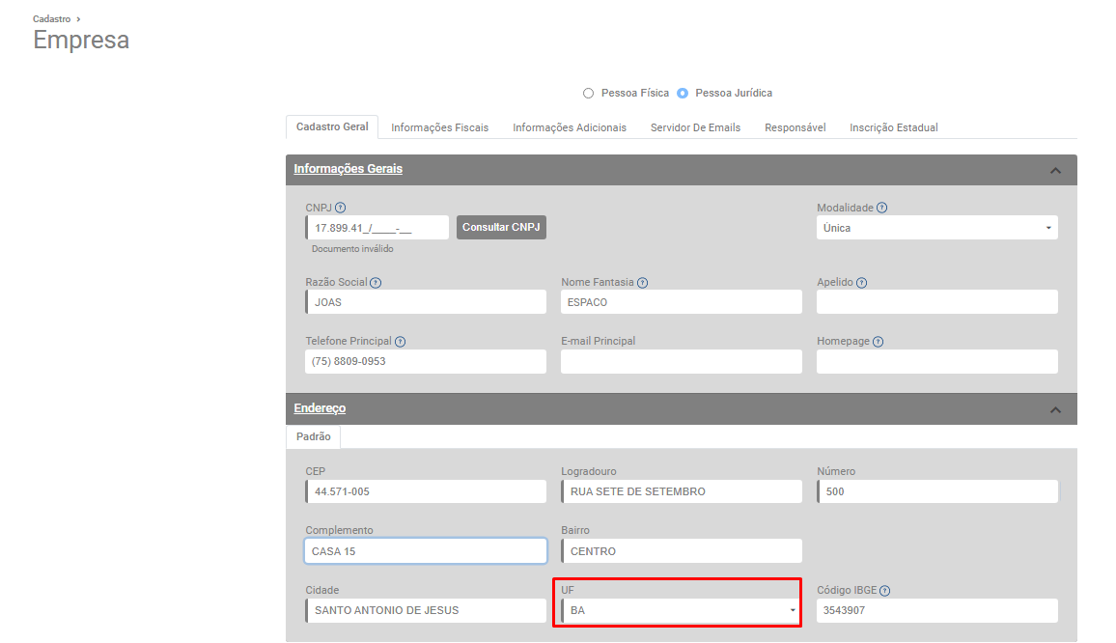This screenshot has height=643, width=1116.
Task: Open the Inscrição Estadual tab
Action: click(x=893, y=127)
